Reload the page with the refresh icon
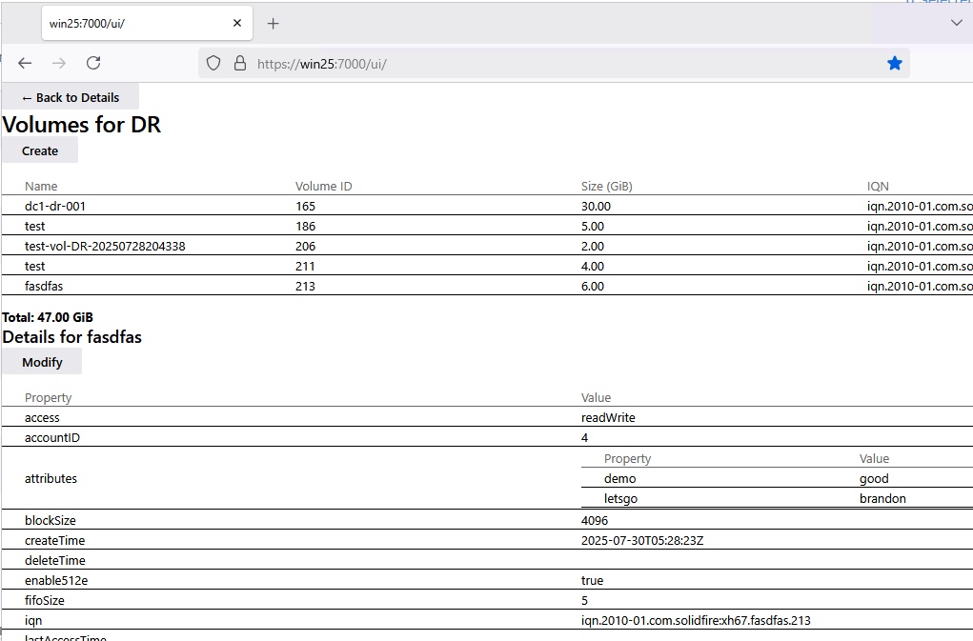This screenshot has width=973, height=641. (x=93, y=63)
